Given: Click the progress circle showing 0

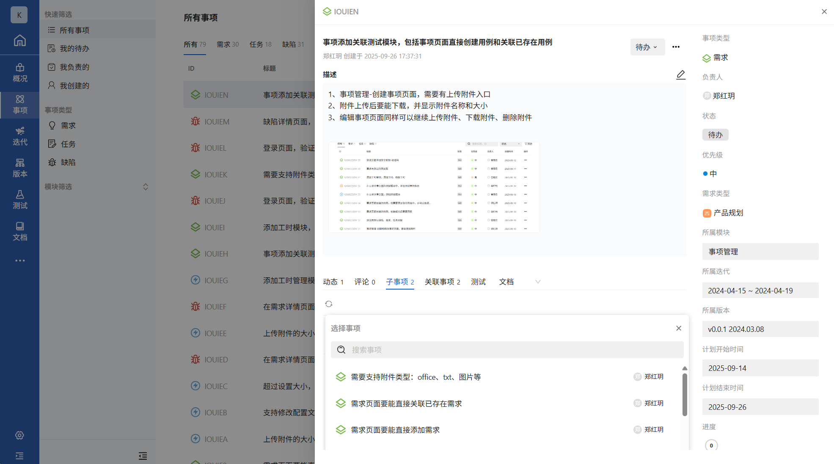Looking at the screenshot, I should 711,445.
